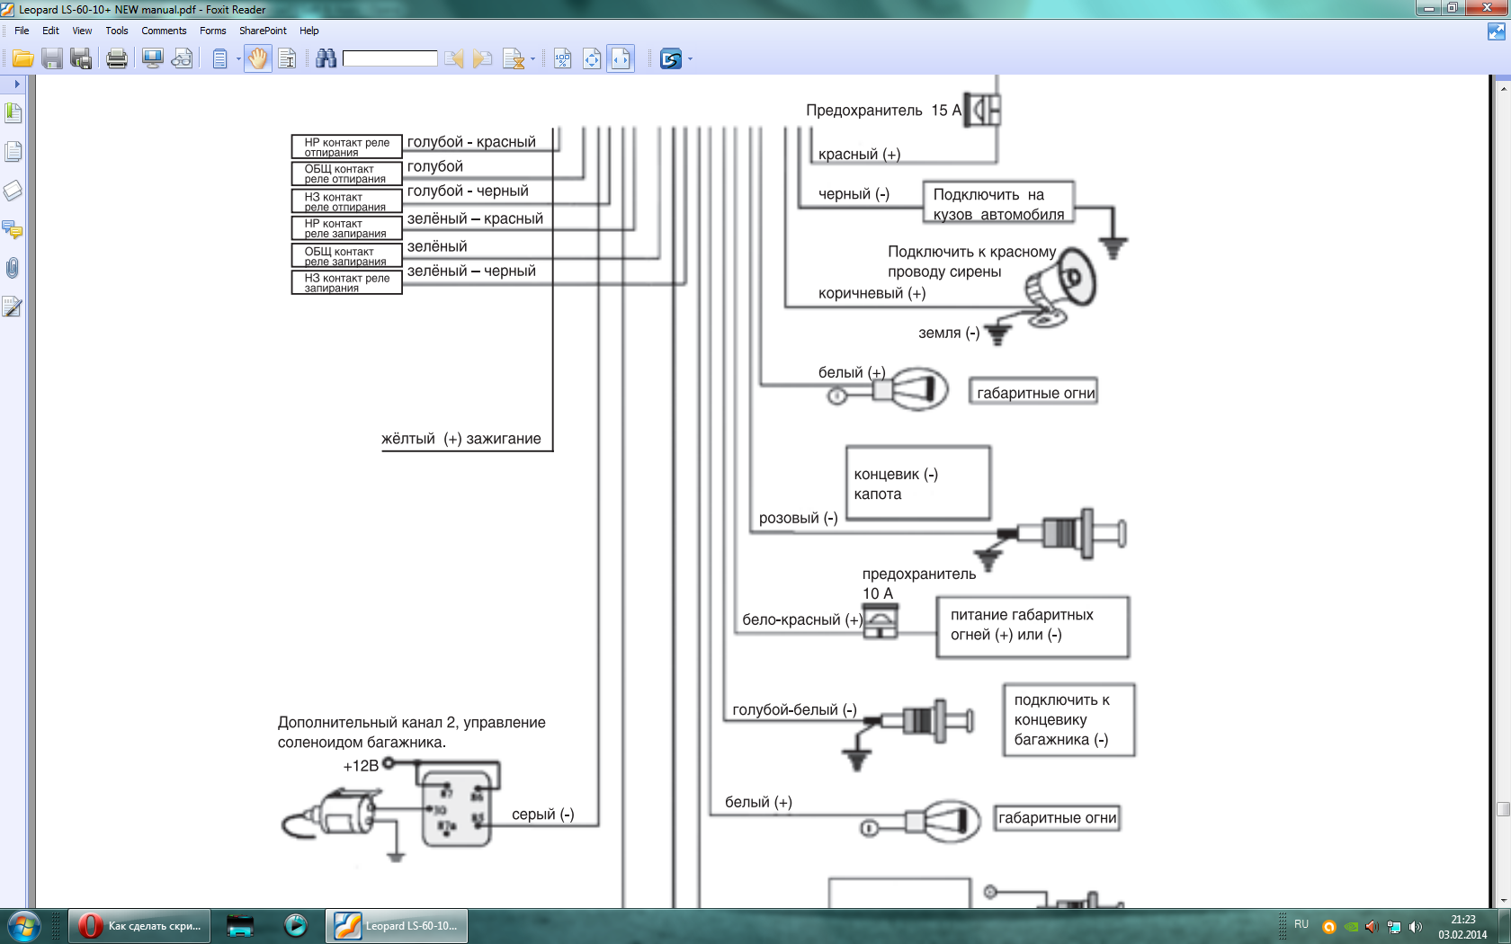Open the page display dropdown arrow
The width and height of the screenshot is (1511, 944).
click(x=238, y=59)
